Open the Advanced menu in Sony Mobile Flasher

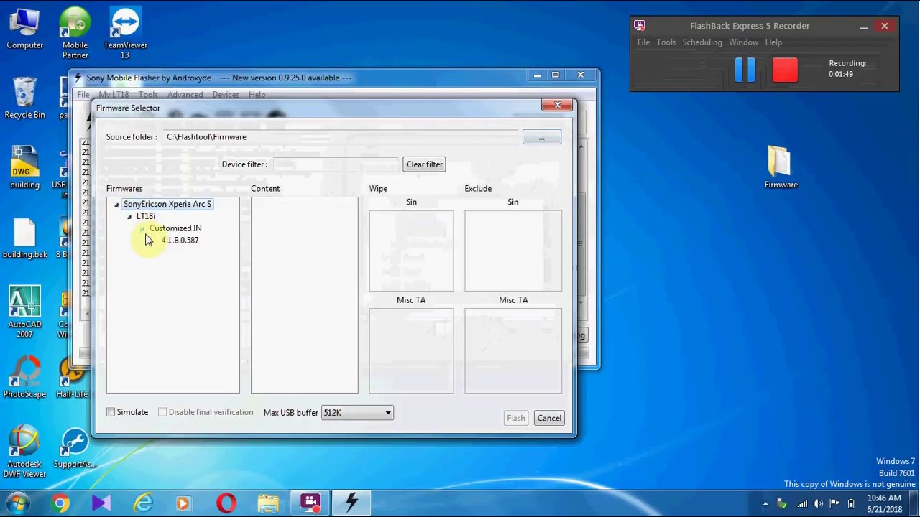click(x=185, y=95)
